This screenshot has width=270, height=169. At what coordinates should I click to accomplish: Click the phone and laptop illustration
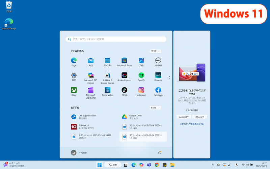(x=192, y=73)
